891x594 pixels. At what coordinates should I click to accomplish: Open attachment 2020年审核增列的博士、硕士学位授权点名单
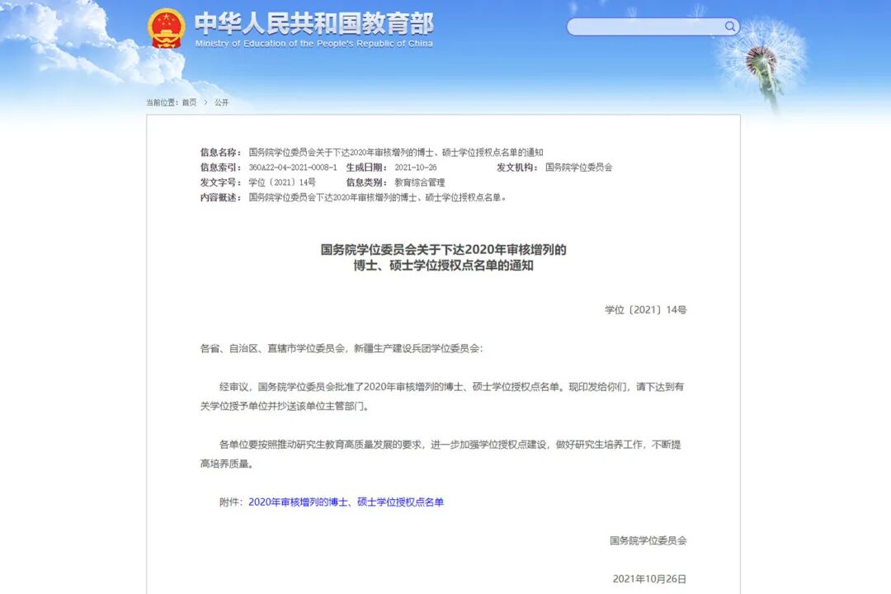point(346,502)
